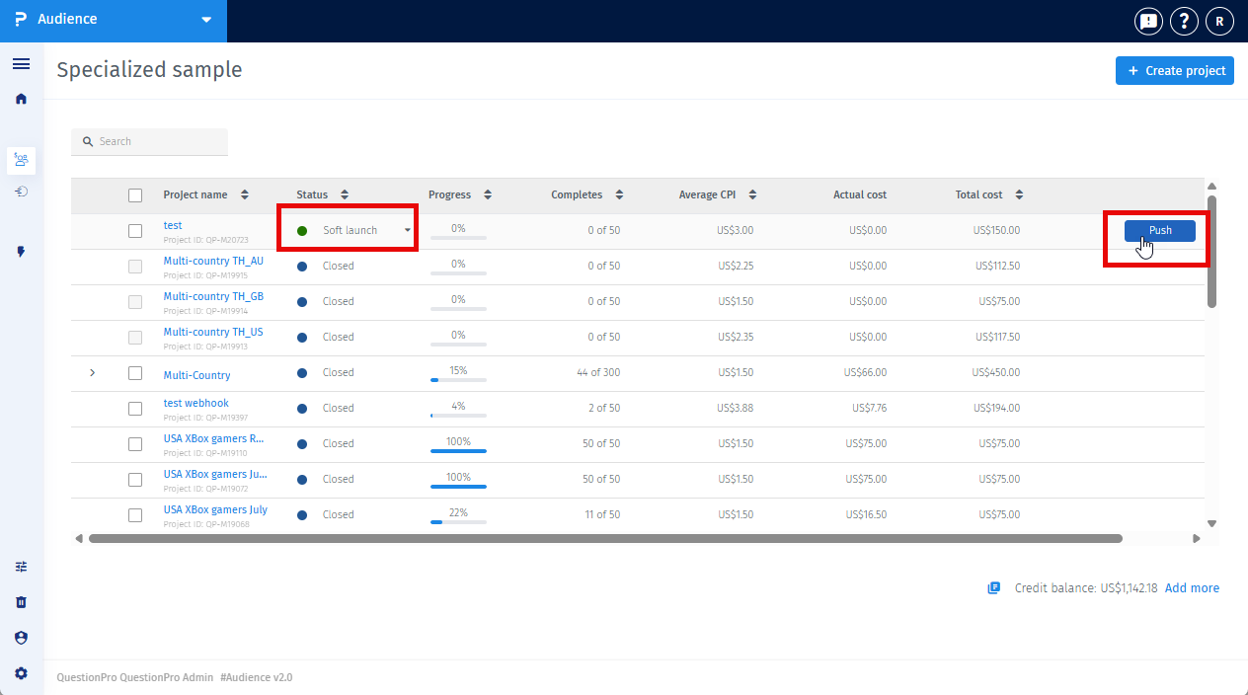Click the table scroll-down arrow

(x=1211, y=524)
